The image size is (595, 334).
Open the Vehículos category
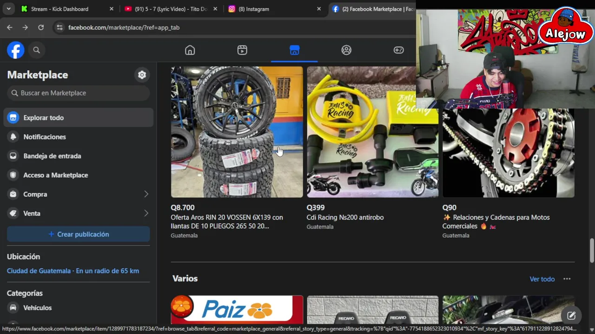point(78,308)
